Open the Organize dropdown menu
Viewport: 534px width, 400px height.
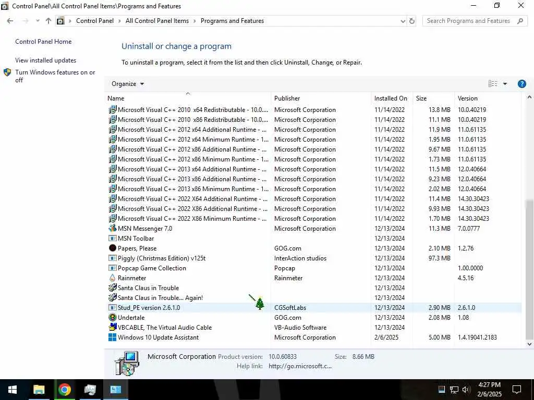[128, 84]
